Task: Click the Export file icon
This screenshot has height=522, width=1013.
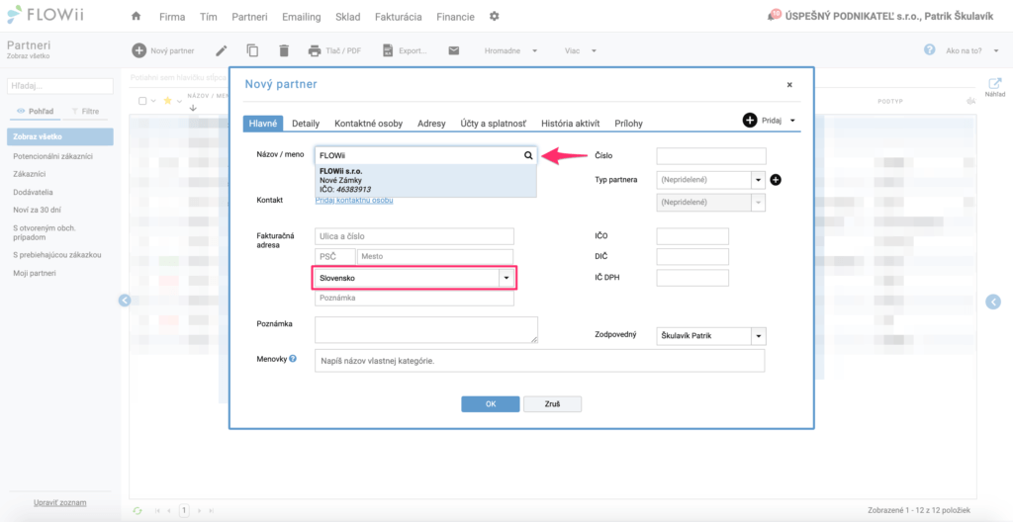Action: click(388, 50)
